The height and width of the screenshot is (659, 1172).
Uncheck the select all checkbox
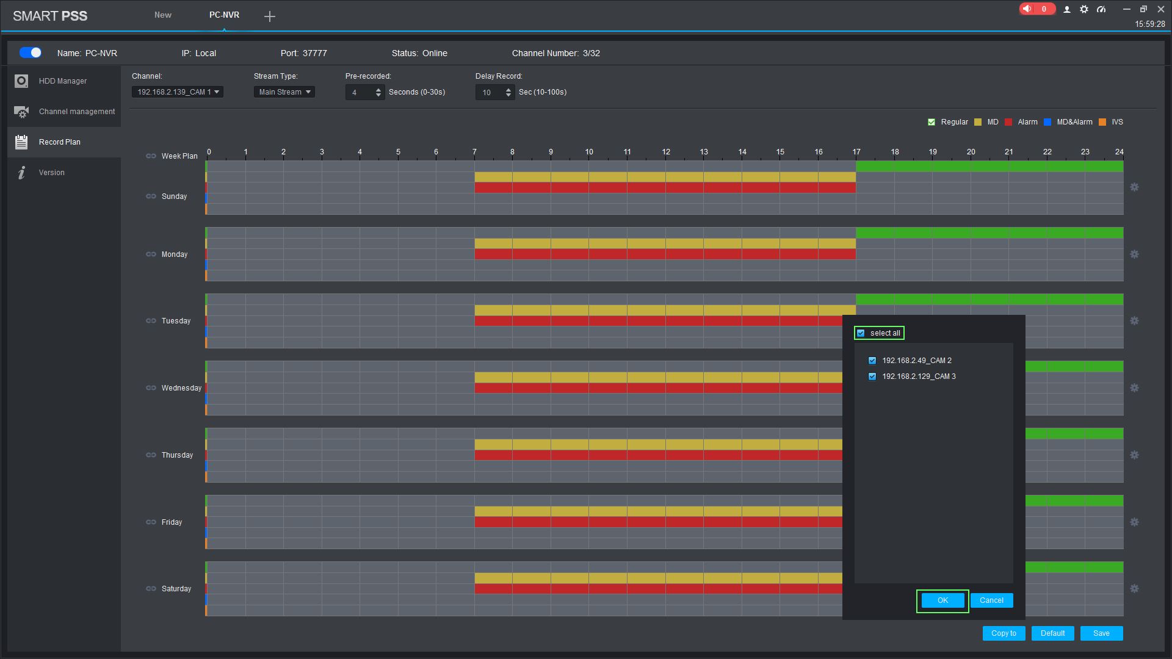point(861,333)
